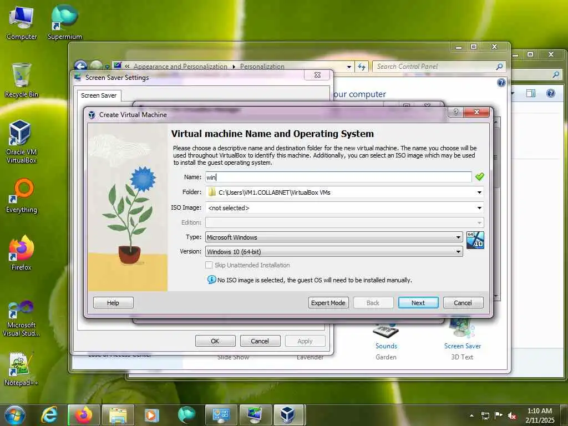Click Cancel in Screen Saver Settings
This screenshot has width=568, height=426.
pos(260,341)
